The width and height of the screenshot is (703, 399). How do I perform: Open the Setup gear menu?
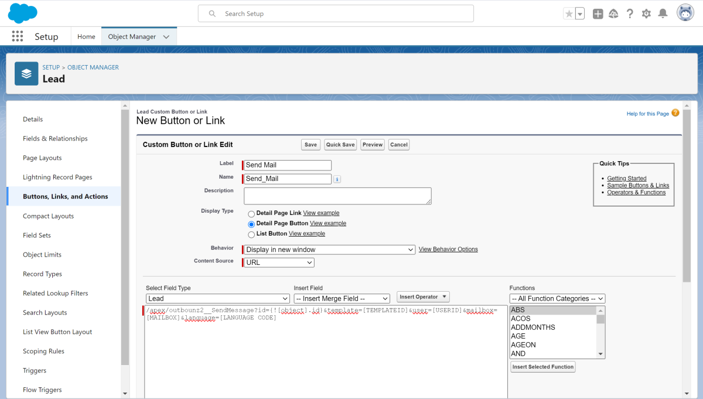click(x=646, y=13)
